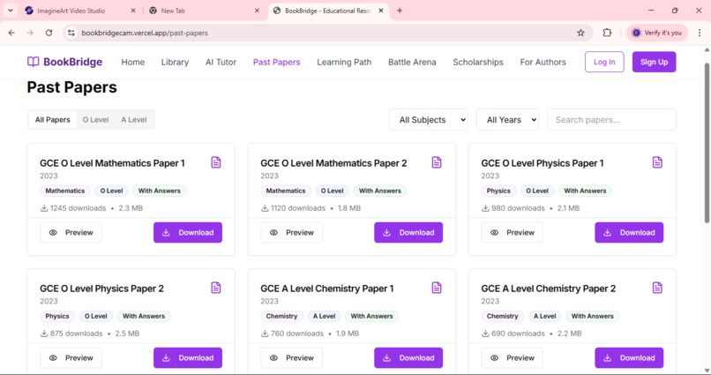The height and width of the screenshot is (375, 711).
Task: Click A Level tag on Chemistry Paper 1 card
Action: tap(325, 316)
